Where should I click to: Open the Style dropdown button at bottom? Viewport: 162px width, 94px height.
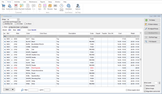(9, 90)
